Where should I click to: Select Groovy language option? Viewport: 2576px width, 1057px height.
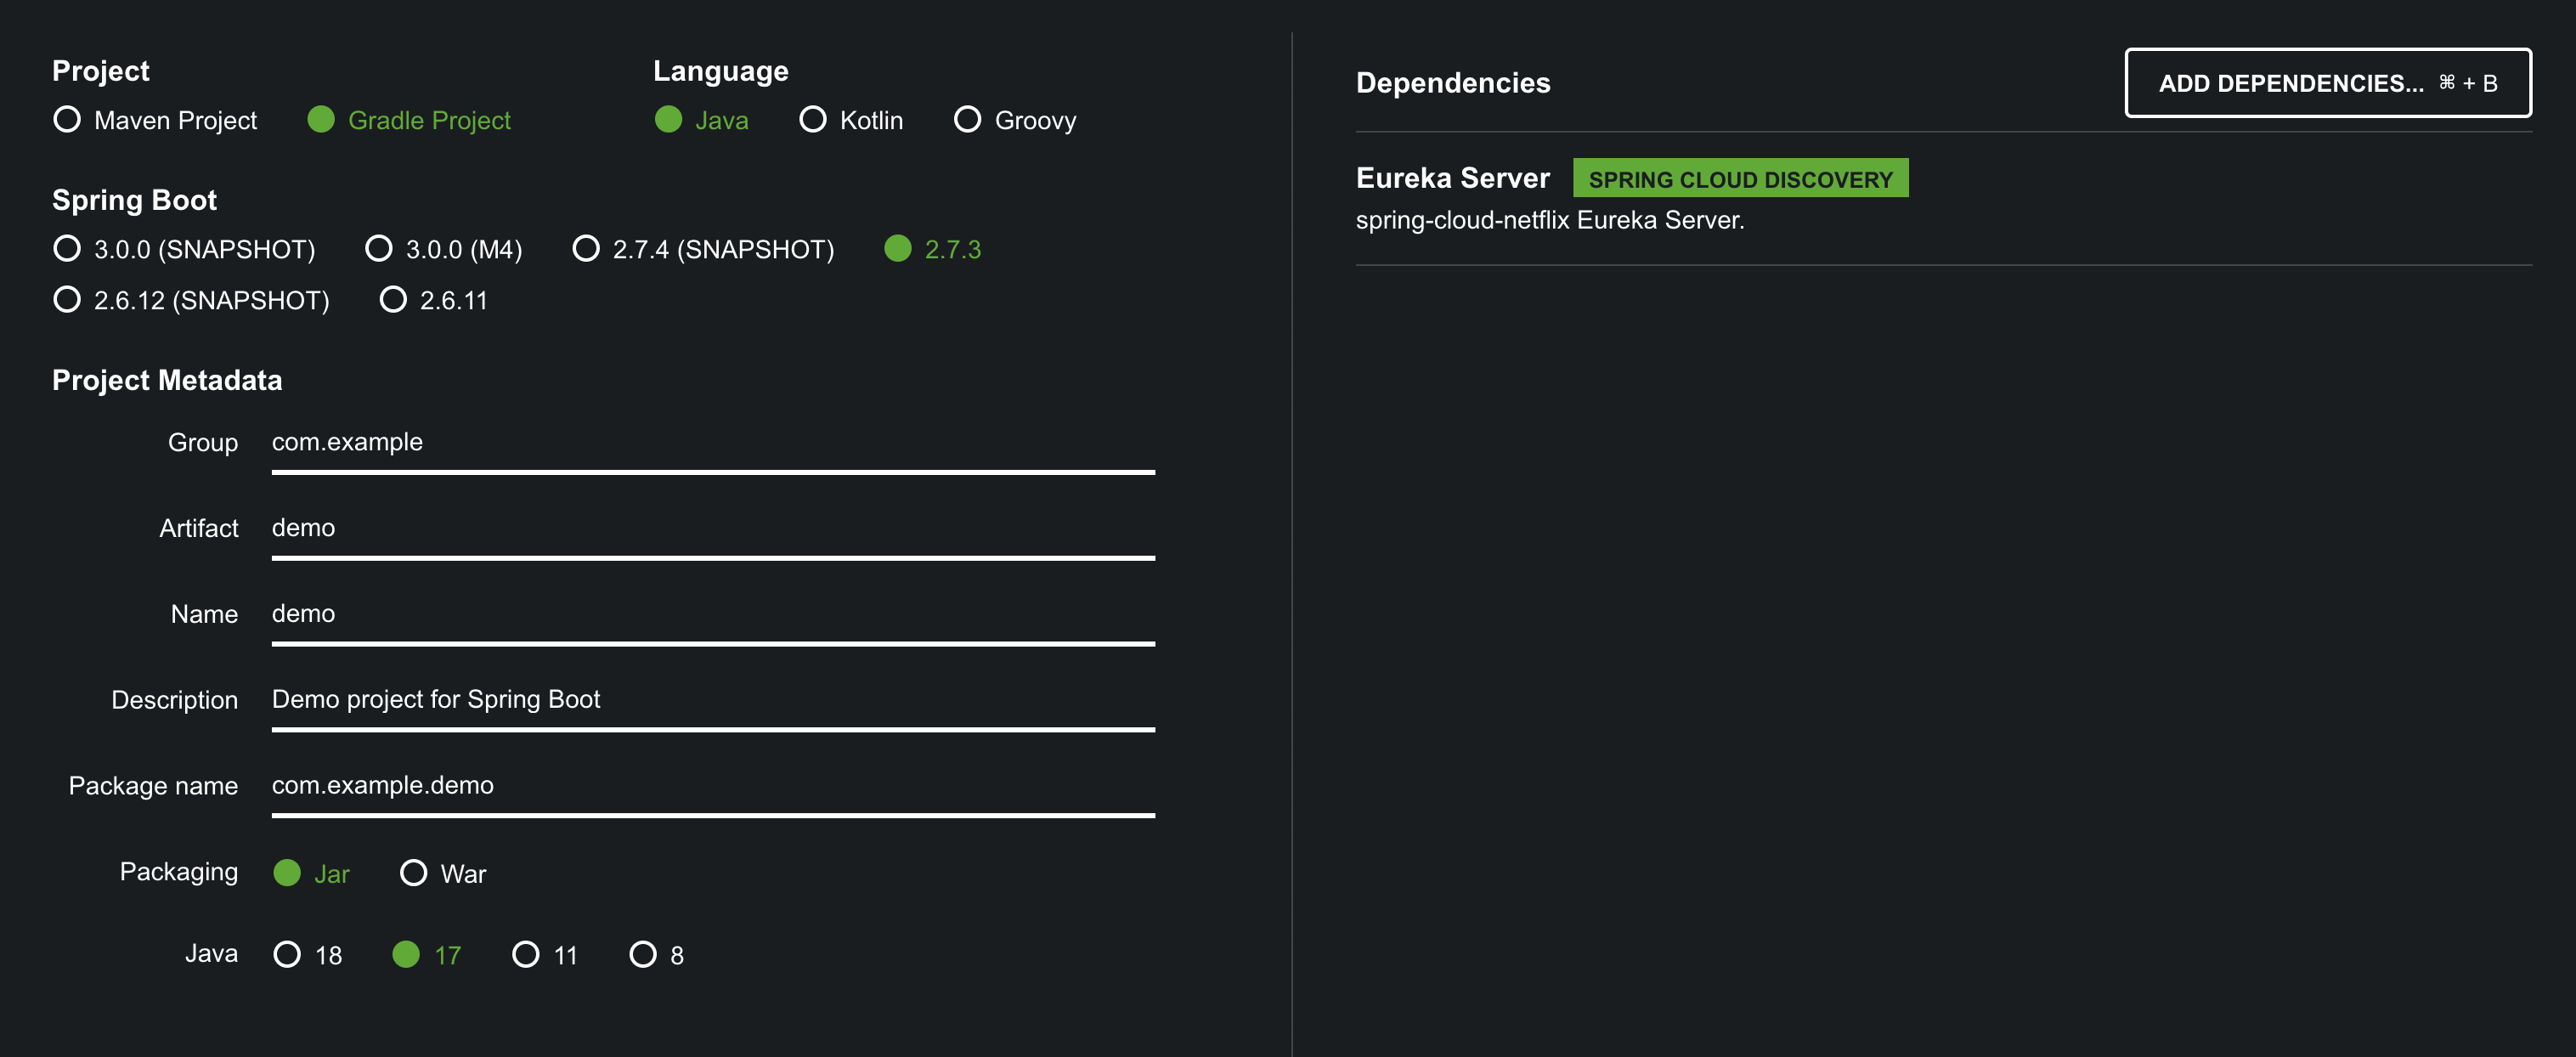tap(967, 120)
